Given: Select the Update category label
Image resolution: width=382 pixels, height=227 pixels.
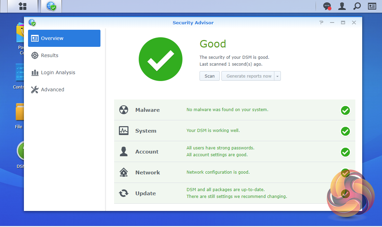Looking at the screenshot, I should point(146,193).
